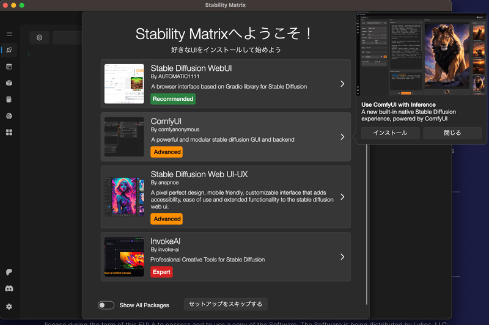Click the 'By comfyanonymous' author text
Image resolution: width=489 pixels, height=325 pixels.
click(x=175, y=130)
